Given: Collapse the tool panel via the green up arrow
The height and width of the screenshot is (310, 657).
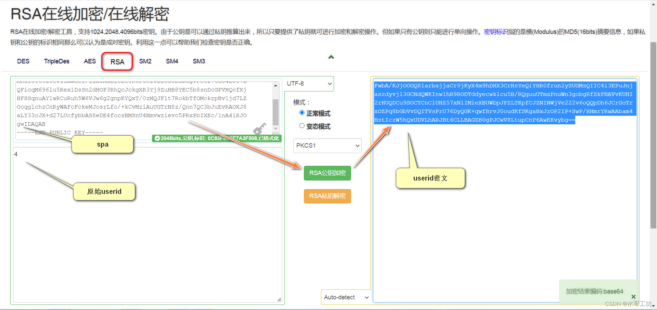Looking at the screenshot, I should 331,57.
